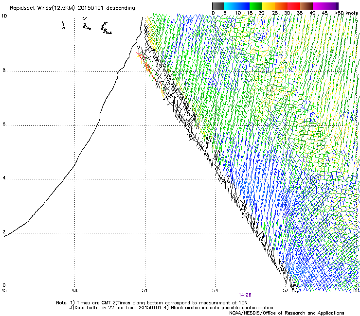Click the legend value '40'
360x316 pixels.
312,13
